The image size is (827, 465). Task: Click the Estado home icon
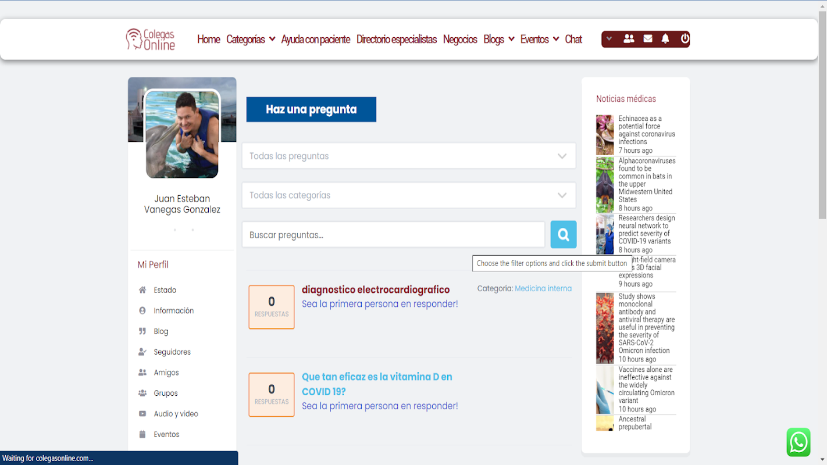[x=142, y=290]
